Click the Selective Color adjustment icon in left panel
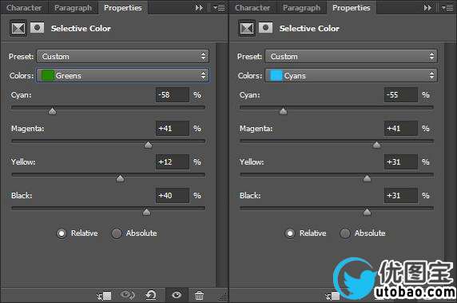The width and height of the screenshot is (457, 303). pyautogui.click(x=18, y=28)
